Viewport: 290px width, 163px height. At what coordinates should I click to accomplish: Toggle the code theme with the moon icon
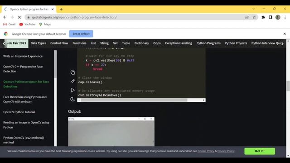tap(72, 99)
